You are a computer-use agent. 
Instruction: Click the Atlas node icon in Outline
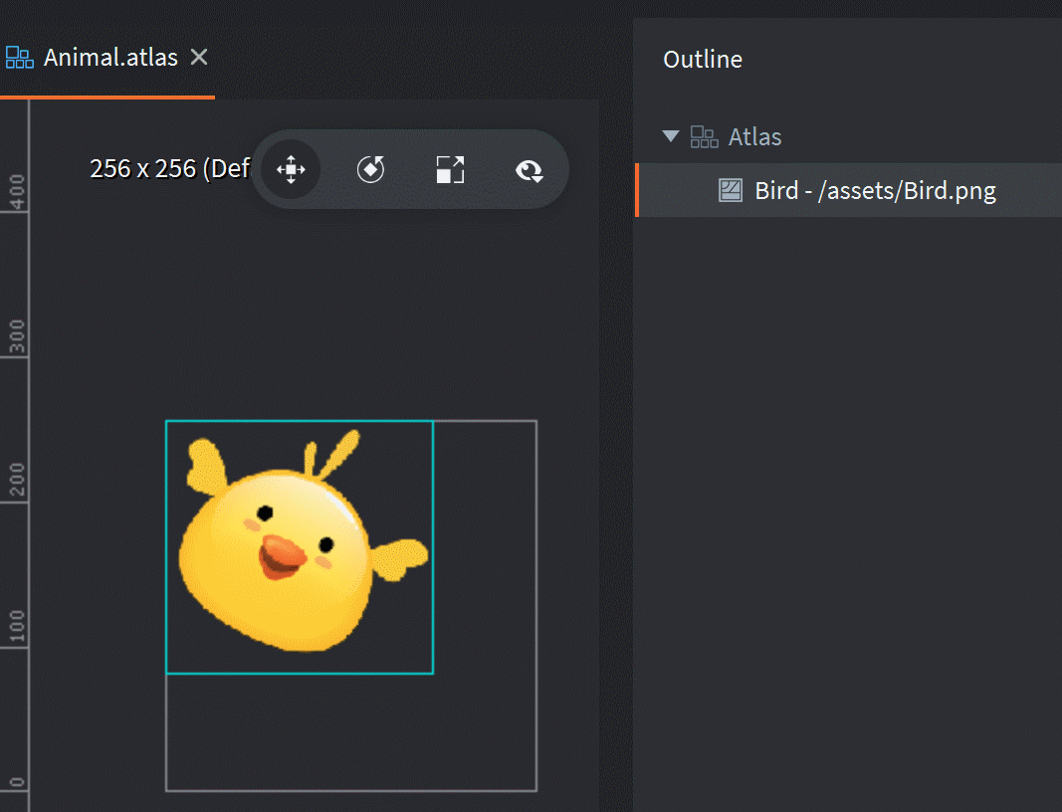pyautogui.click(x=705, y=137)
